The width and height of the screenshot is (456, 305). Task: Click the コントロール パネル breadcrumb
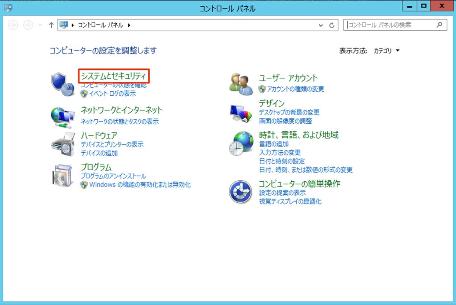101,25
